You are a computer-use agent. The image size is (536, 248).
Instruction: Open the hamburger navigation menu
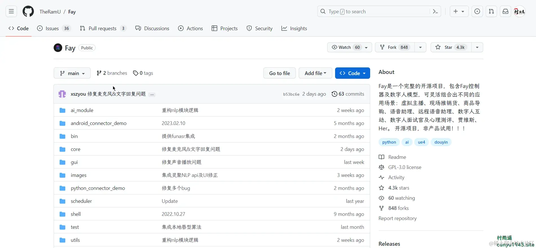(x=11, y=12)
